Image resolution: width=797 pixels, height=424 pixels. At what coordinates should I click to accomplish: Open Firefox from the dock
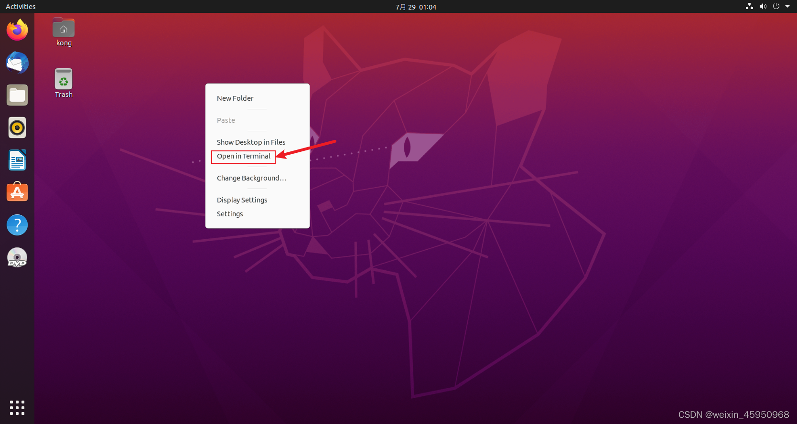point(17,30)
